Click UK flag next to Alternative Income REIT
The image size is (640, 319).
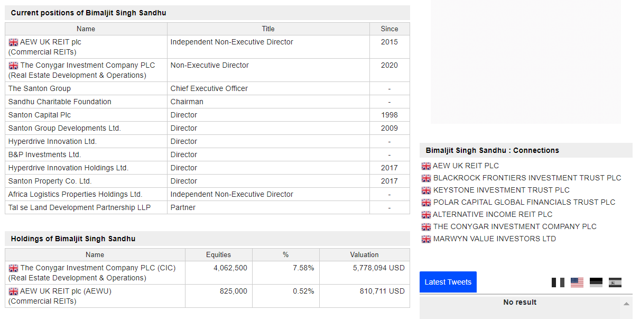click(426, 215)
